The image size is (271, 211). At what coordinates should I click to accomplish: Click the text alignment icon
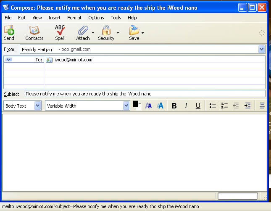pos(262,105)
